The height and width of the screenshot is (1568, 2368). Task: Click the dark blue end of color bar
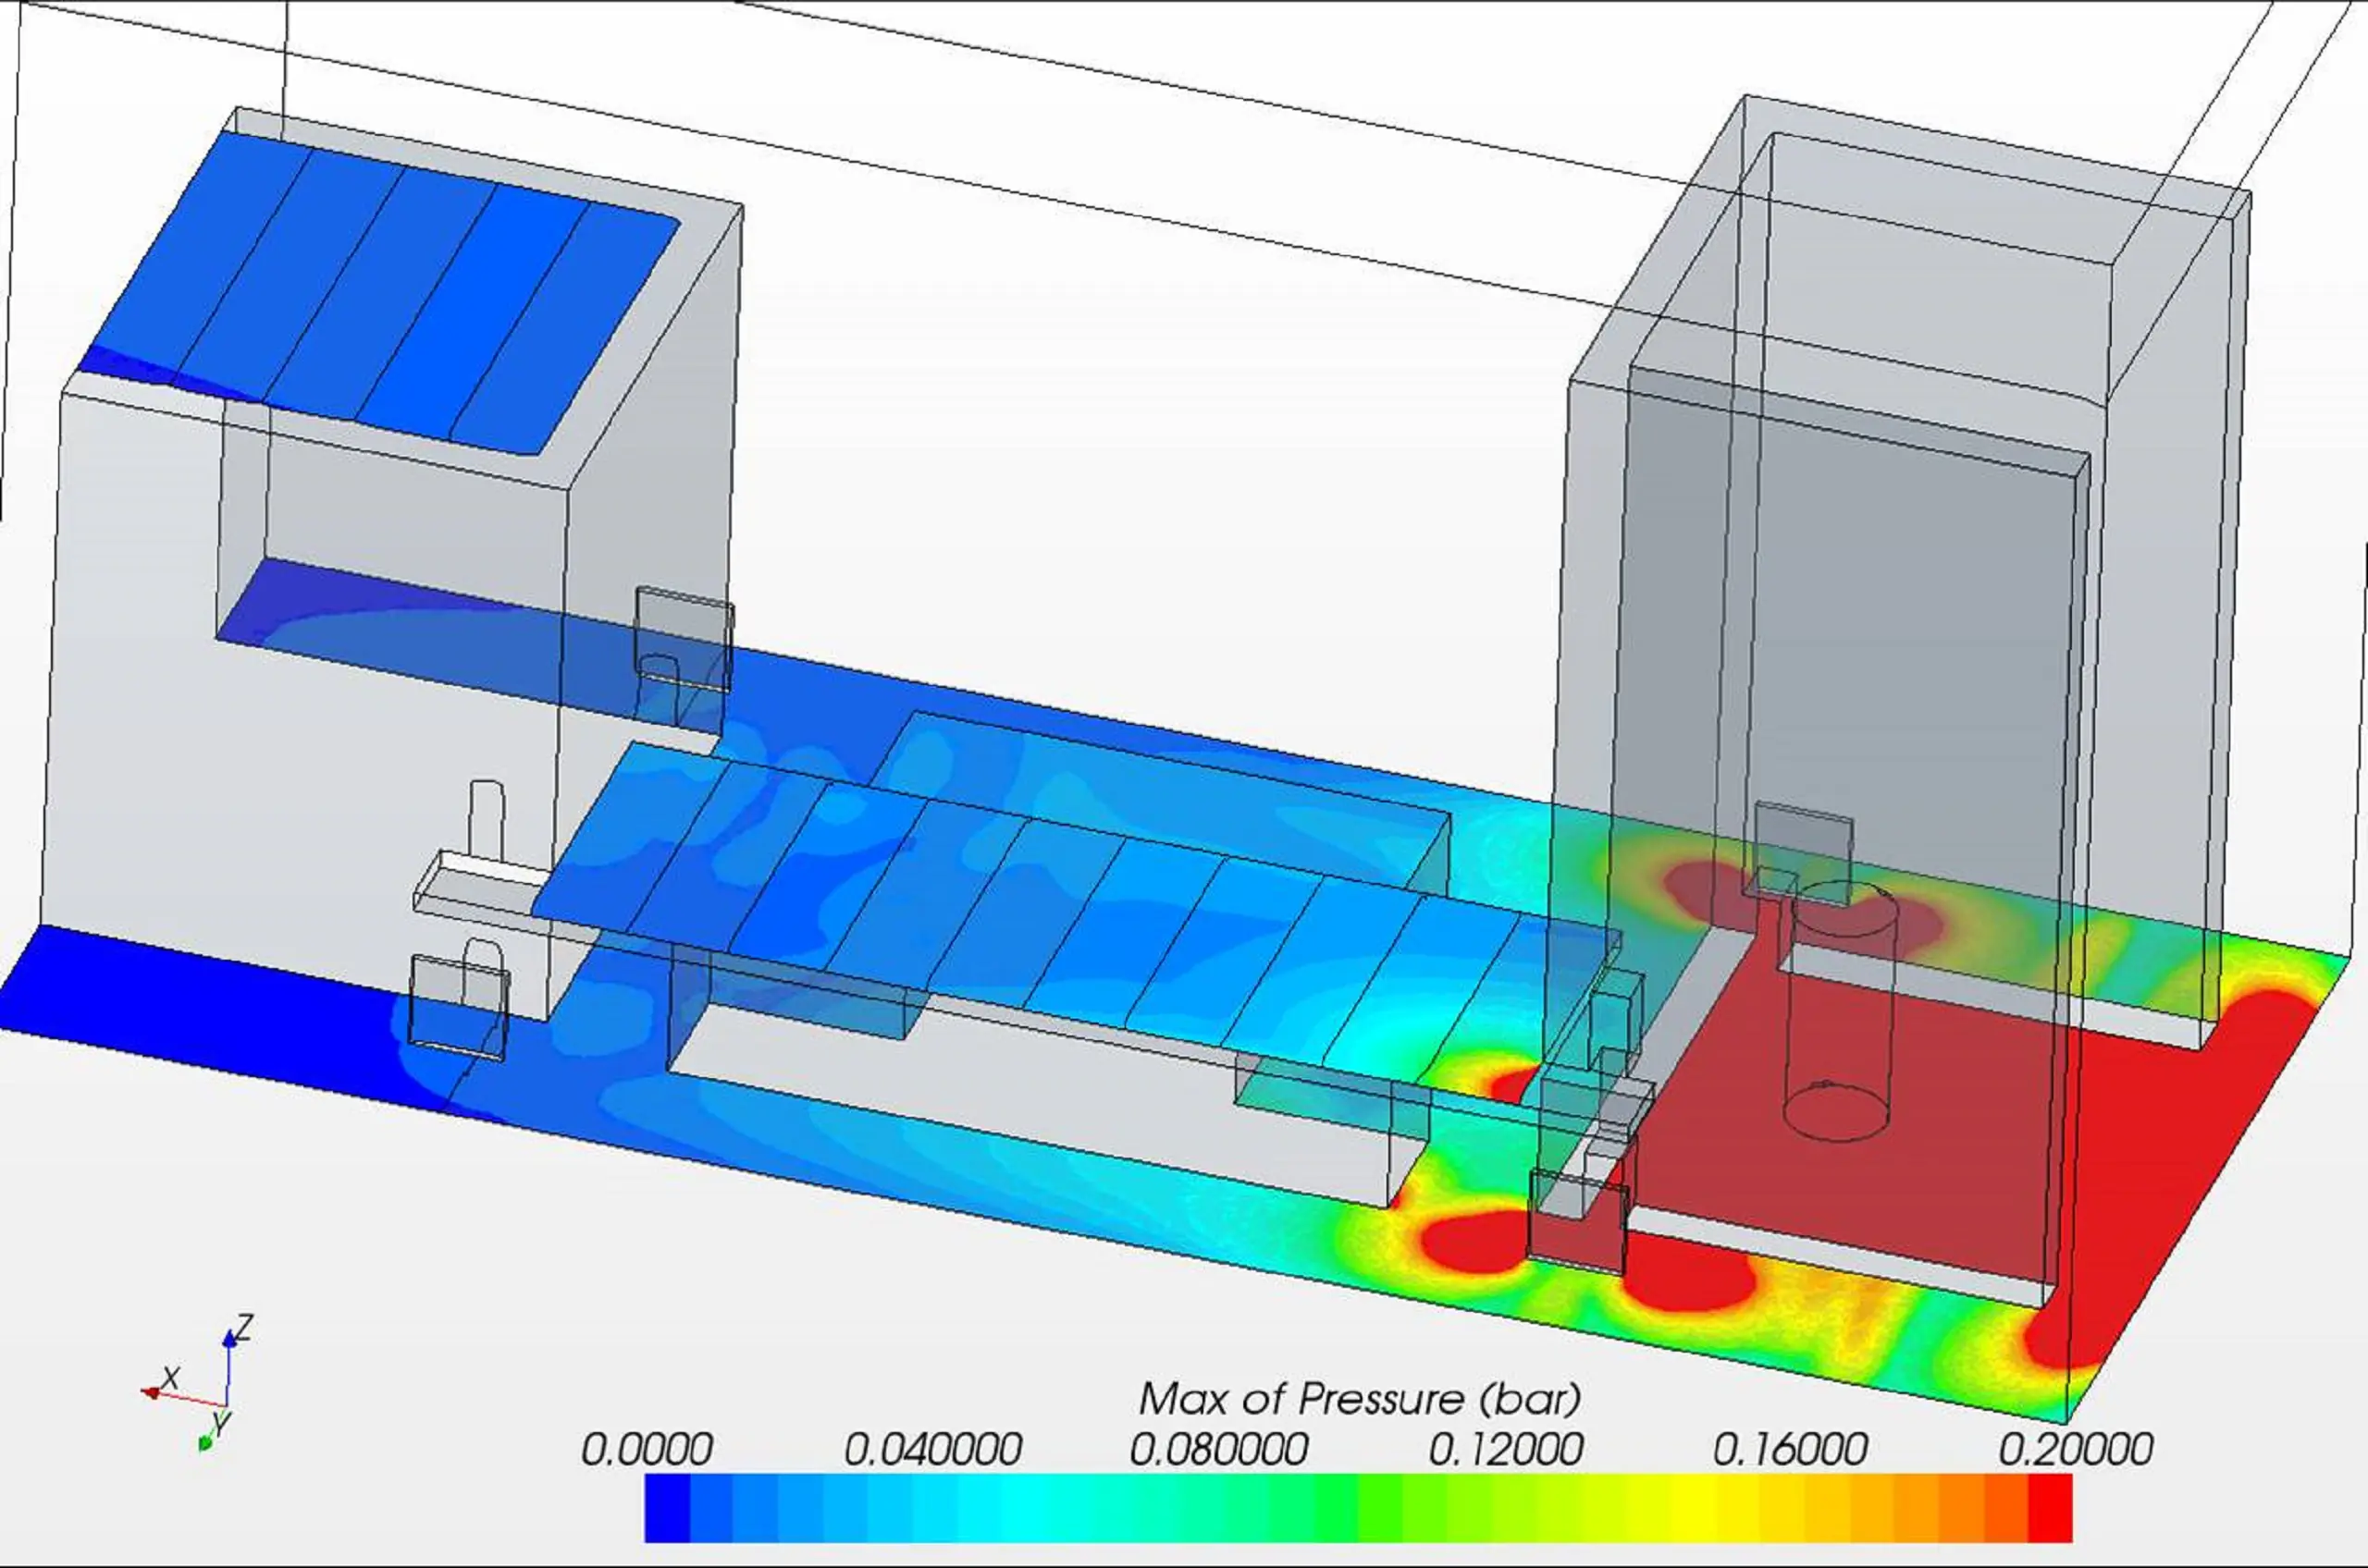click(x=666, y=1507)
